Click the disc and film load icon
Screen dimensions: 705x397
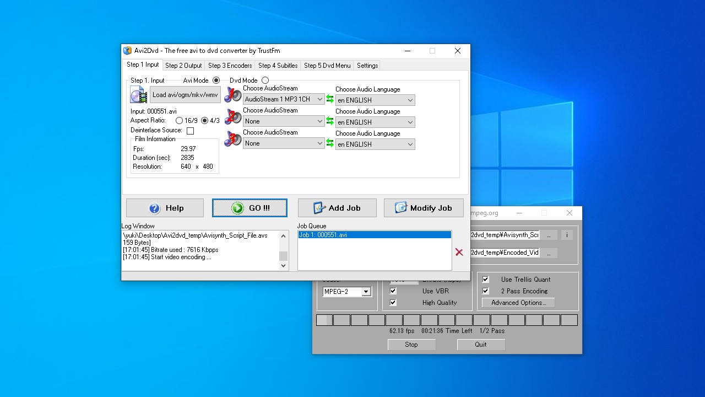point(139,94)
